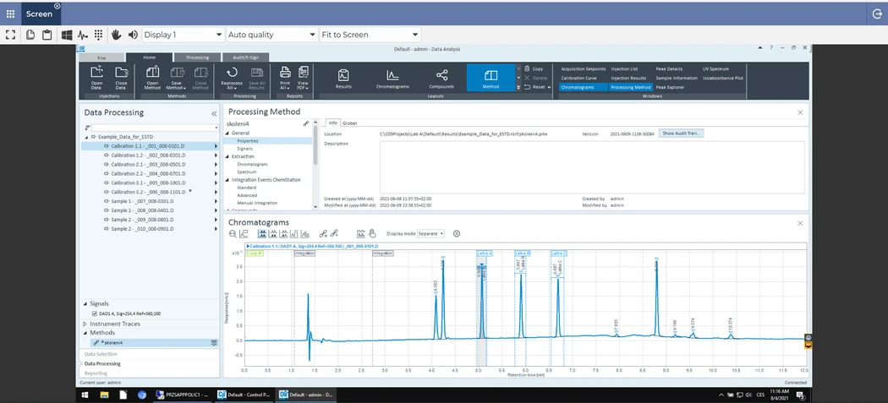The width and height of the screenshot is (888, 403).
Task: Switch to the Global tab
Action: click(349, 123)
